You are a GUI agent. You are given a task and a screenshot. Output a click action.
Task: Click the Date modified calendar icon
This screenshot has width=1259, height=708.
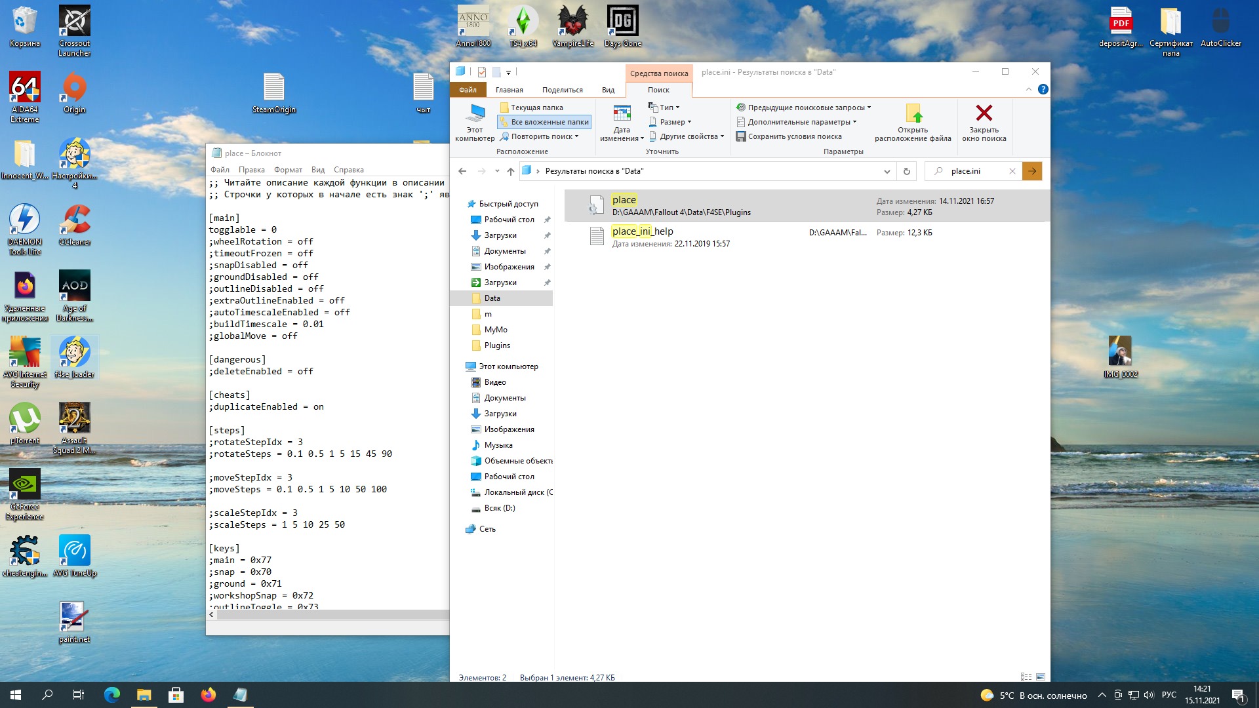pyautogui.click(x=622, y=113)
